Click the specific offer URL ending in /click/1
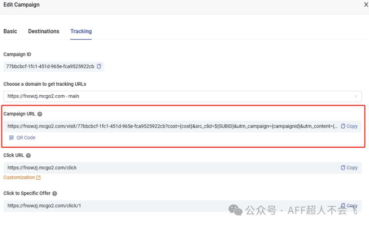 coord(44,206)
